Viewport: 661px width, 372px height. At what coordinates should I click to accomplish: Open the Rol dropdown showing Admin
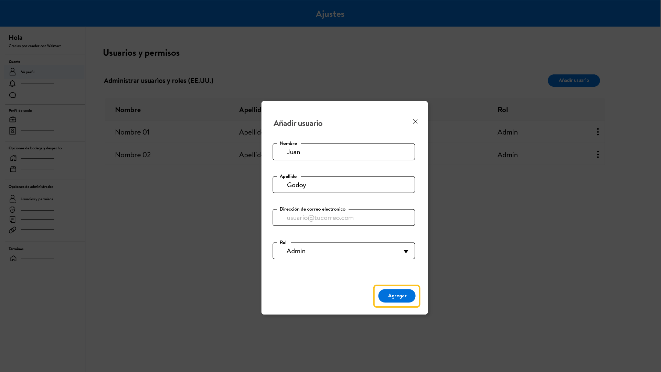click(x=344, y=251)
